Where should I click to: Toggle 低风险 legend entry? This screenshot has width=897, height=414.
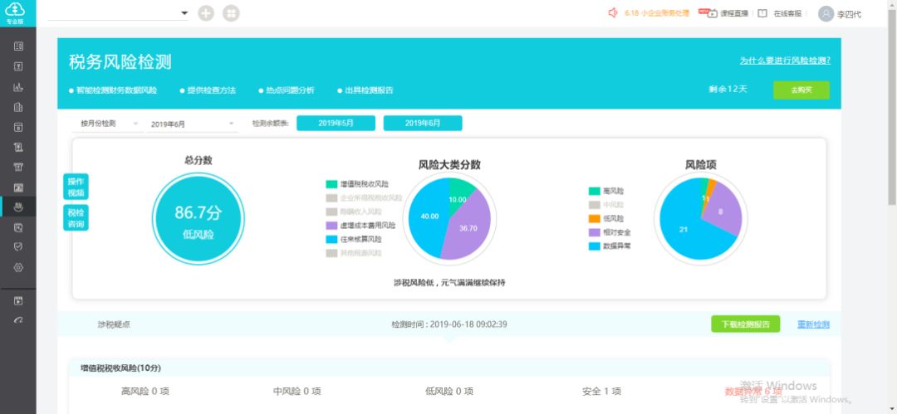click(605, 218)
